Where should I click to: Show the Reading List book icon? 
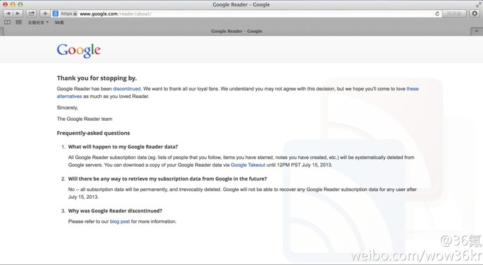[7, 22]
